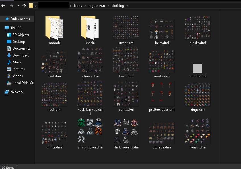241x169 pixels.
Task: Open the recent locations dropdown arrow
Action: [x=18, y=6]
